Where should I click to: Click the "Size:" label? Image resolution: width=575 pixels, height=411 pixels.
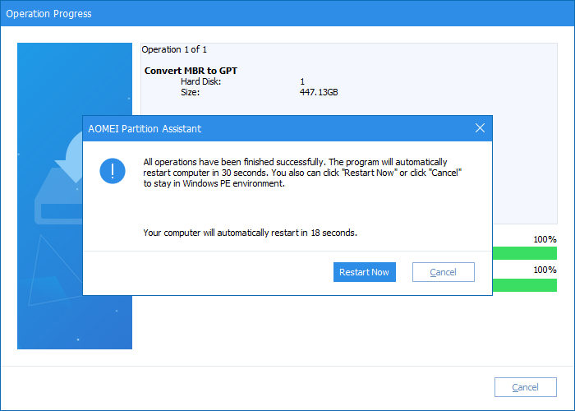(x=190, y=92)
